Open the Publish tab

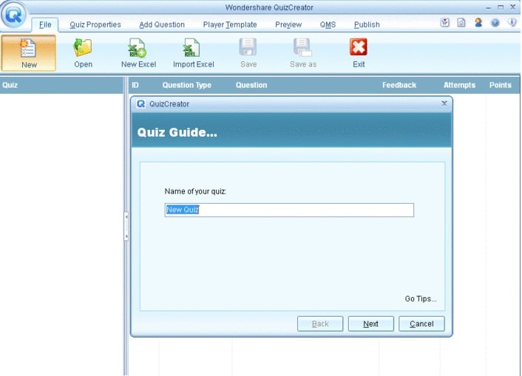pyautogui.click(x=367, y=24)
